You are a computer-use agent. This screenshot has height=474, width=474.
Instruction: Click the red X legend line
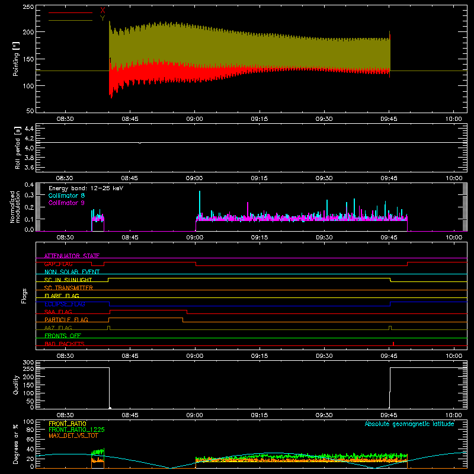pyautogui.click(x=71, y=12)
